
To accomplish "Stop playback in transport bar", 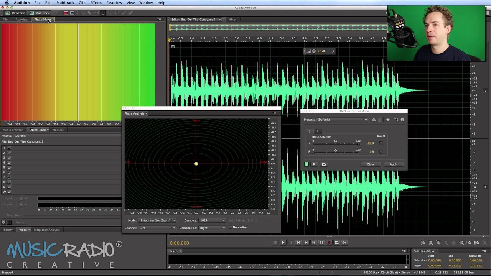I will [x=275, y=243].
